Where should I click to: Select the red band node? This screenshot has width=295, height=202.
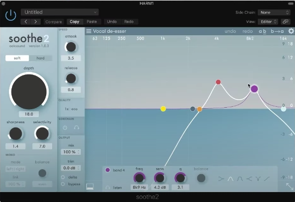click(218, 82)
